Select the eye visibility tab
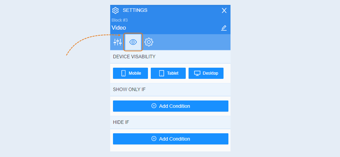The height and width of the screenshot is (157, 340). point(133,42)
